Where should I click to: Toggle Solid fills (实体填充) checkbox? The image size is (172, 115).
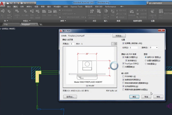(x=126, y=61)
